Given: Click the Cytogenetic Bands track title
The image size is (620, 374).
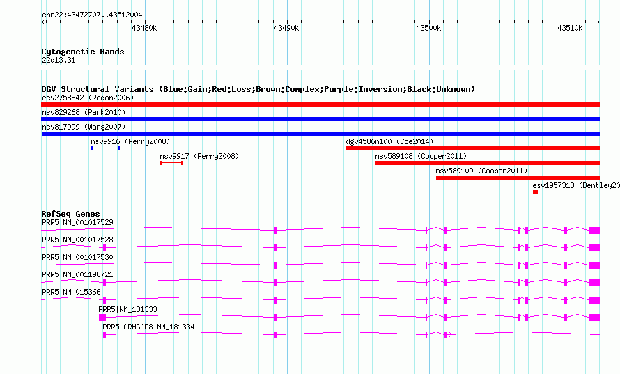Looking at the screenshot, I should point(83,52).
